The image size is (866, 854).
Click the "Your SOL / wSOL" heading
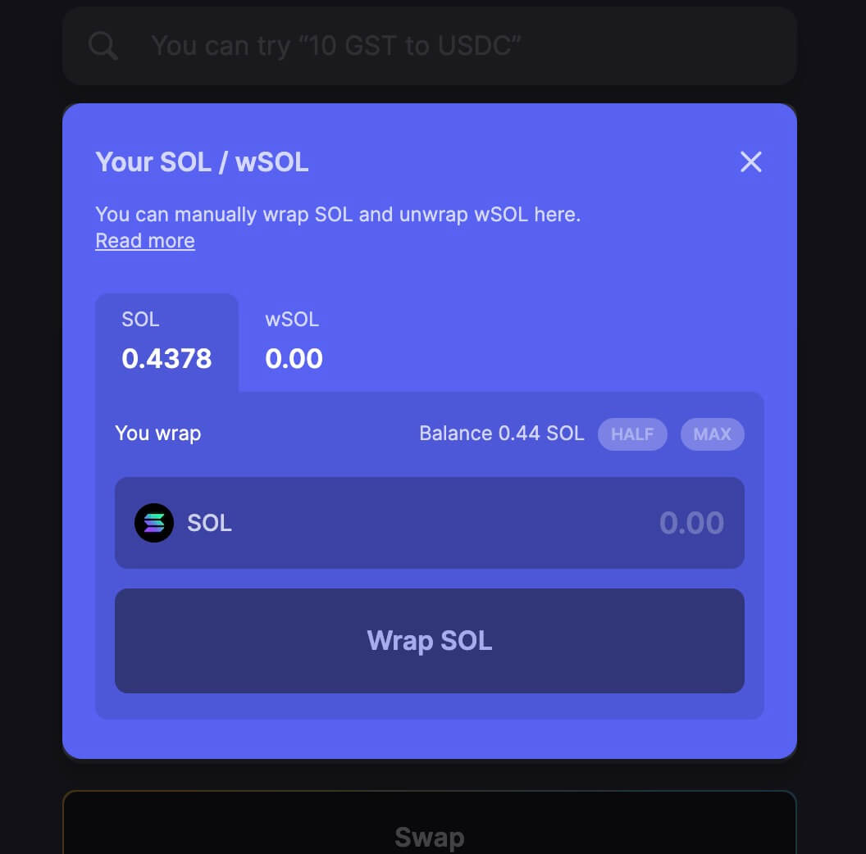(202, 162)
